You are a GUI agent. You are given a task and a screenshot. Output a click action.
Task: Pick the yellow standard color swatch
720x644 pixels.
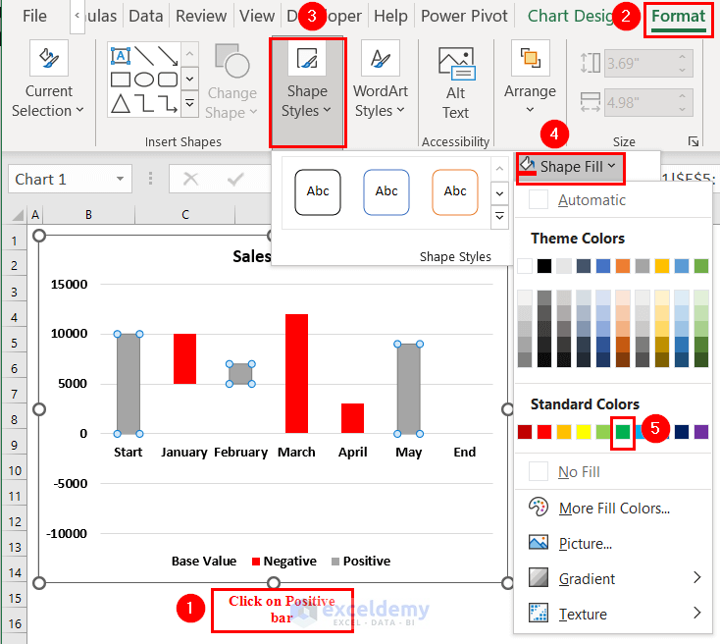[x=584, y=432]
